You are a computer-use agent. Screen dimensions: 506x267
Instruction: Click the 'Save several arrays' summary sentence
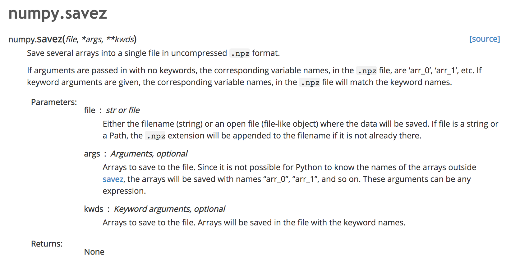(x=127, y=53)
